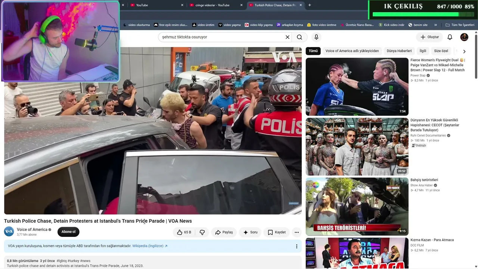Open the VOA funding notice options menu
This screenshot has width=478, height=269.
[x=297, y=246]
